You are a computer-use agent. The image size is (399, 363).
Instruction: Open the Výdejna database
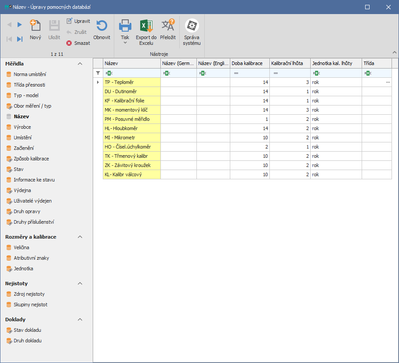(x=18, y=190)
